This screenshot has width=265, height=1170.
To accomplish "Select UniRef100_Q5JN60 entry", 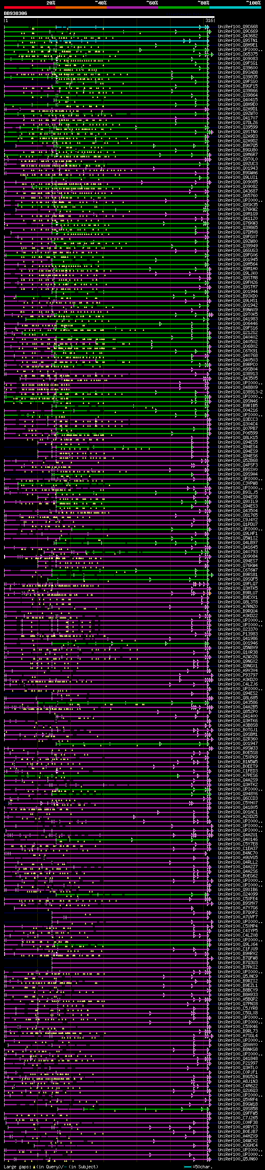I will [x=238, y=1159].
